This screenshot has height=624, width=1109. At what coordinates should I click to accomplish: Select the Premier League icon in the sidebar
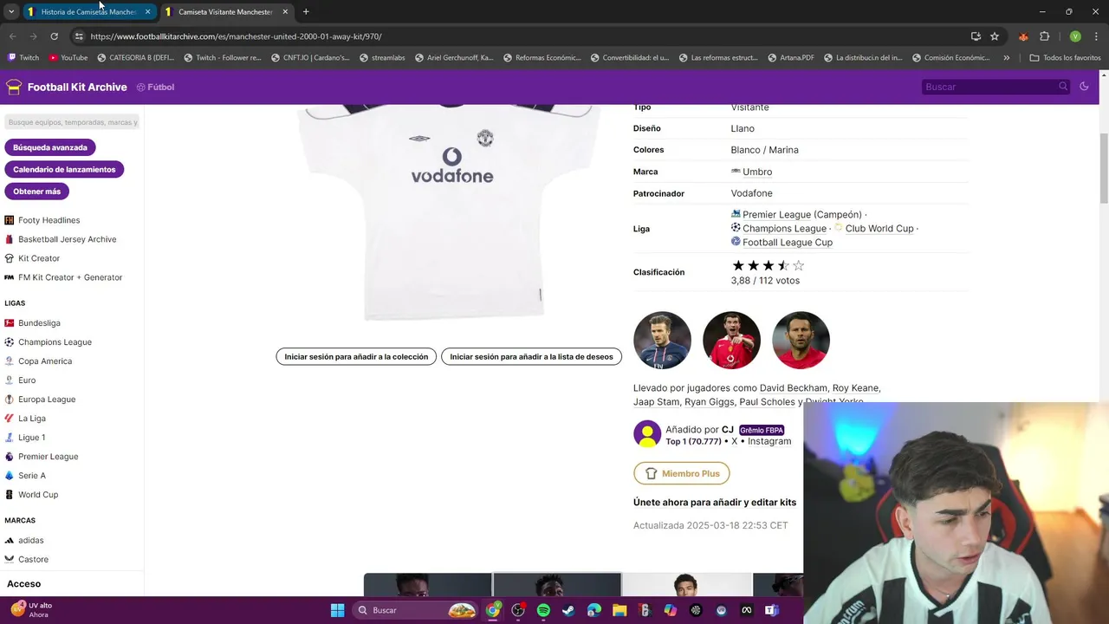[x=10, y=456]
